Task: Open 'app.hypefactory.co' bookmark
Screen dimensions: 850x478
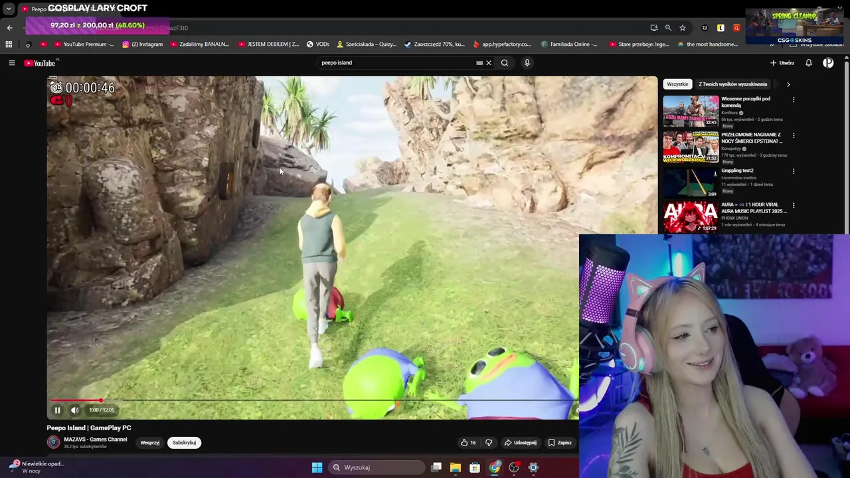Action: coord(502,44)
